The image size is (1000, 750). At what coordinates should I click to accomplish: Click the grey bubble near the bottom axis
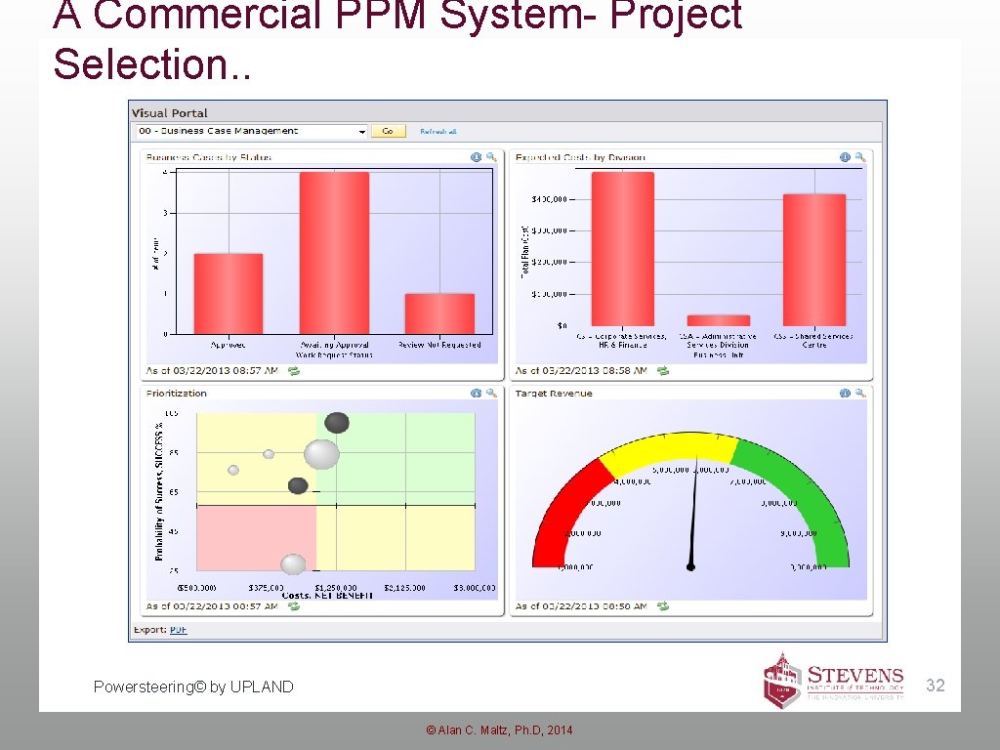click(293, 564)
